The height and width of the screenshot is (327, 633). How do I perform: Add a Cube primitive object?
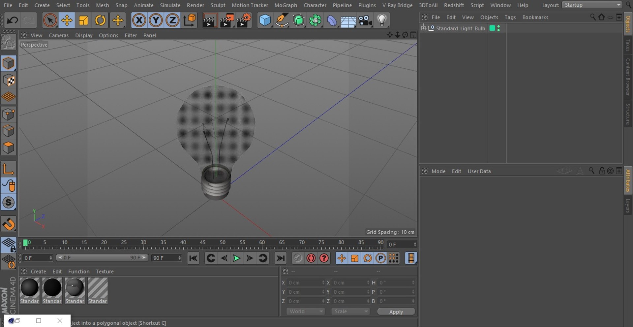coord(265,20)
